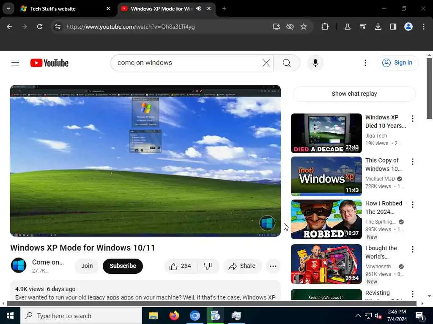Open more actions ellipsis under video
The height and width of the screenshot is (324, 433).
[x=273, y=266]
